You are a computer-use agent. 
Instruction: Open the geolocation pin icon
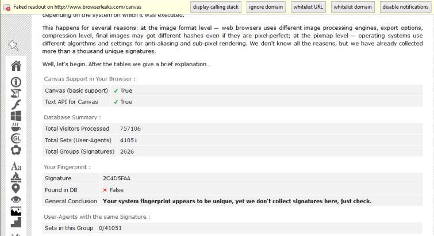[x=16, y=189]
